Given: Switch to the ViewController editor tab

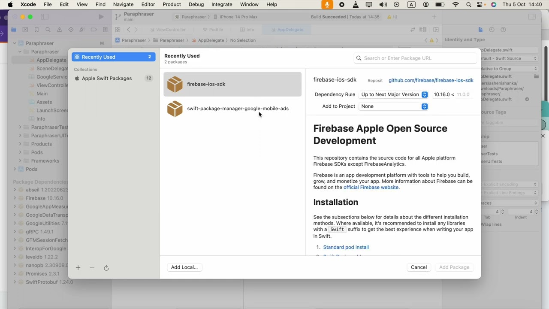Looking at the screenshot, I should (x=168, y=30).
